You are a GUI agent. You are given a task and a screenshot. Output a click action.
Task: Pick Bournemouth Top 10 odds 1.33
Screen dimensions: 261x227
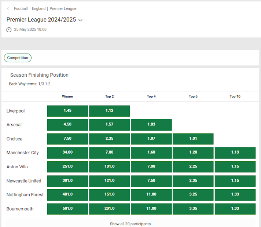[x=235, y=209]
